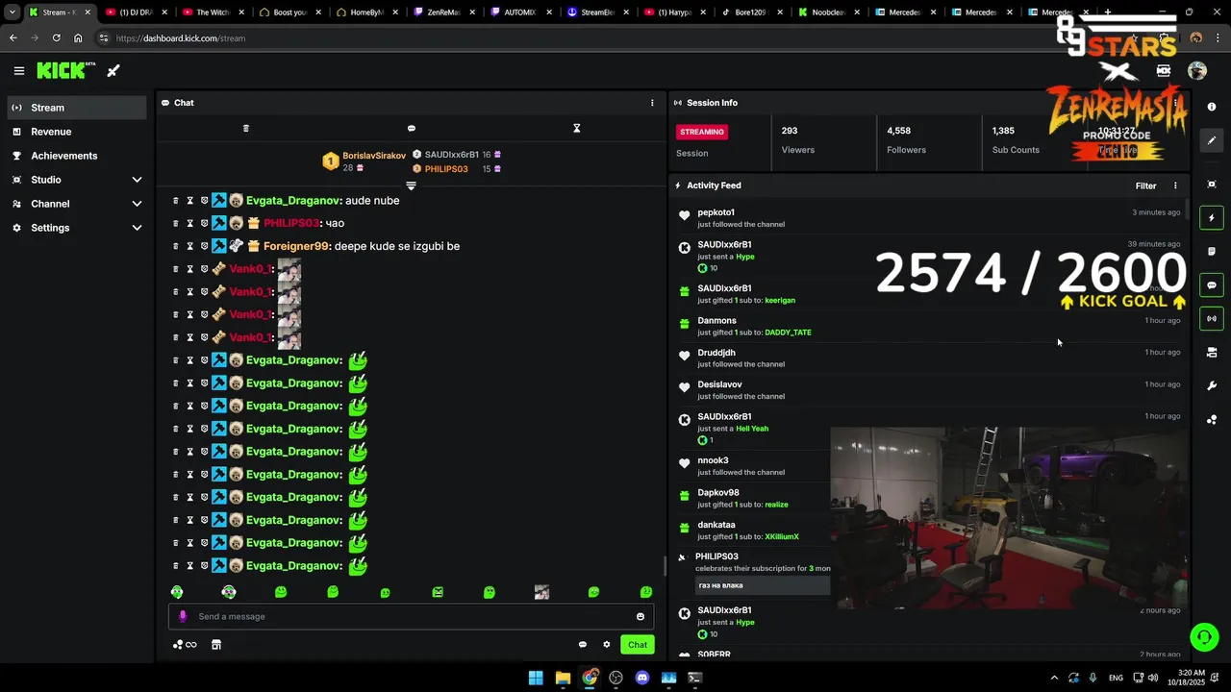Delete the 'aude nube' message via trash icon
Viewport: 1231px width, 692px height.
coord(175,201)
